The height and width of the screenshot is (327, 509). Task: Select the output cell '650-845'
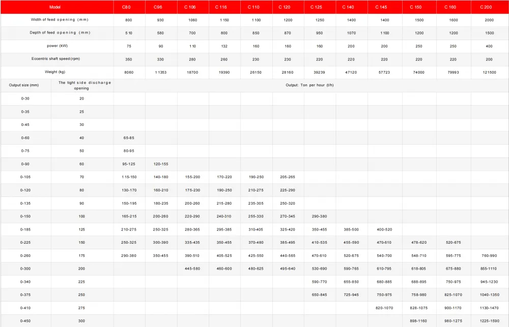320,295
